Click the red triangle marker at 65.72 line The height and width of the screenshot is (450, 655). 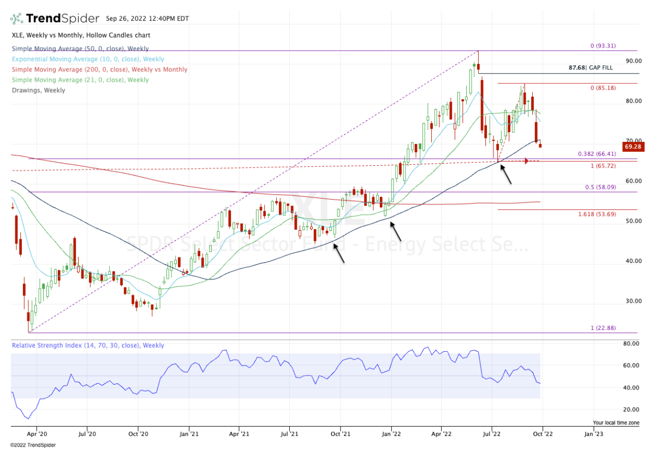pos(526,161)
